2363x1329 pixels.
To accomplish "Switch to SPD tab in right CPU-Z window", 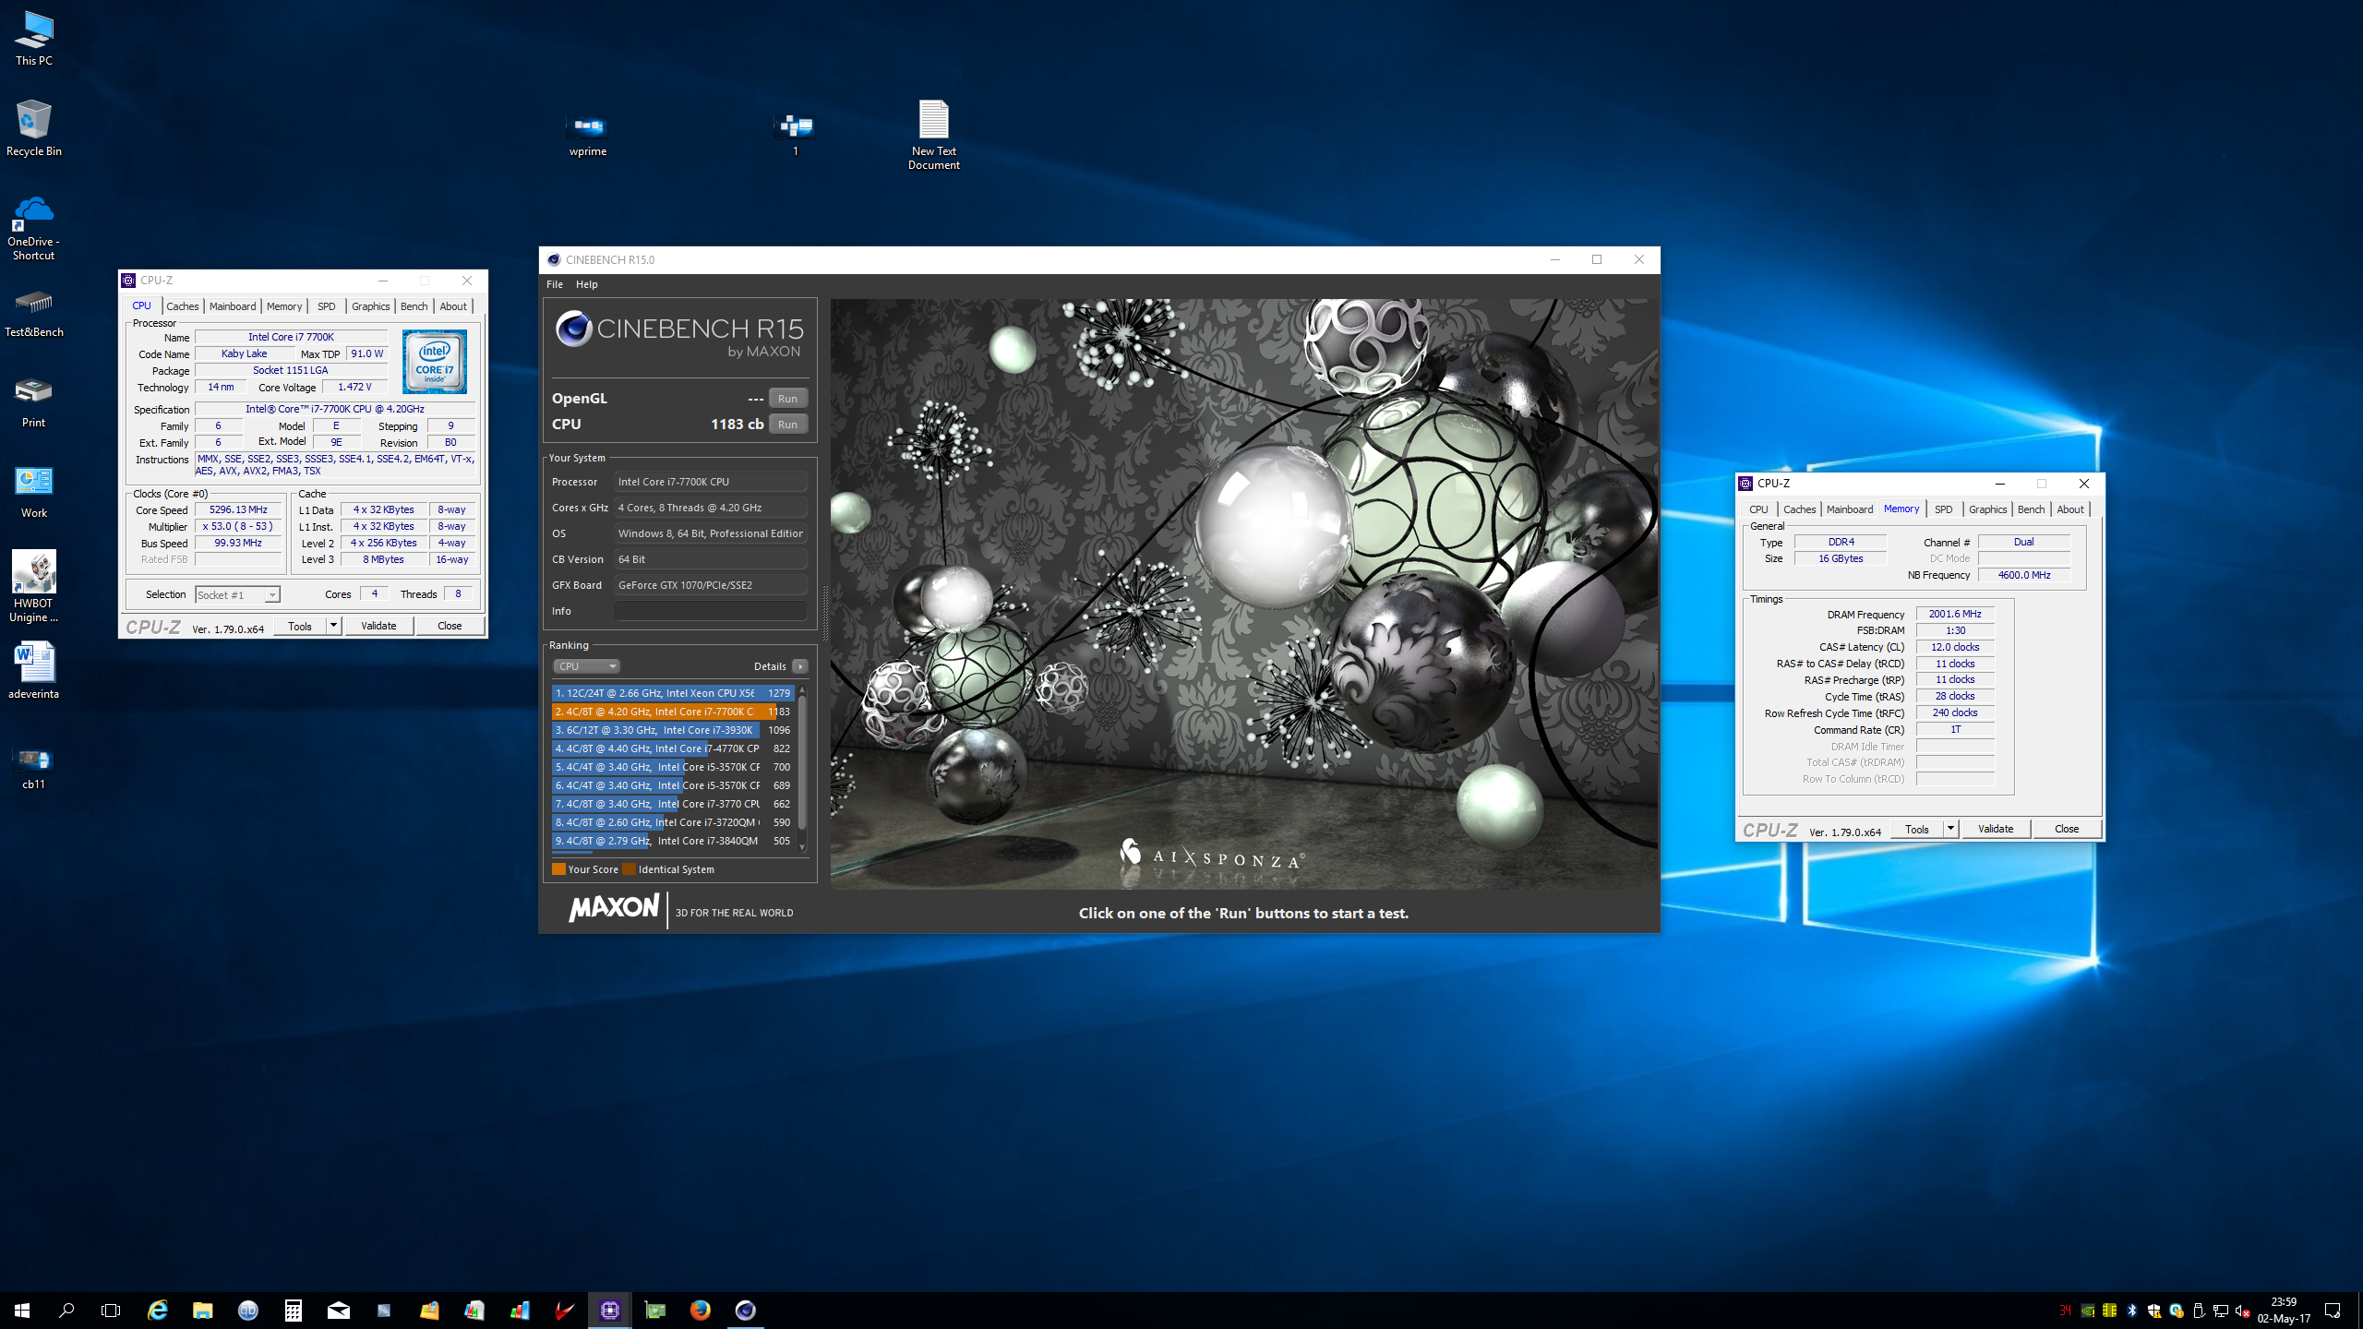I will point(1943,509).
